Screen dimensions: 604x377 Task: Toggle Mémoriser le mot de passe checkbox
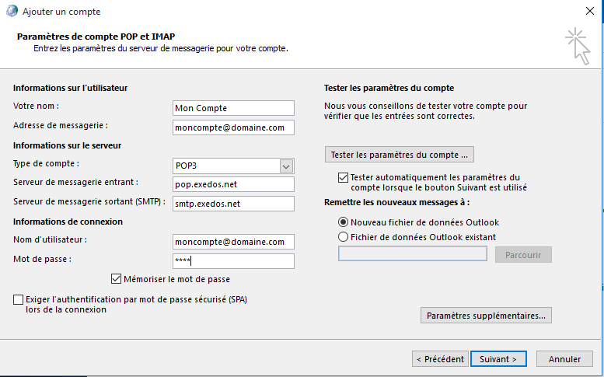coord(117,278)
